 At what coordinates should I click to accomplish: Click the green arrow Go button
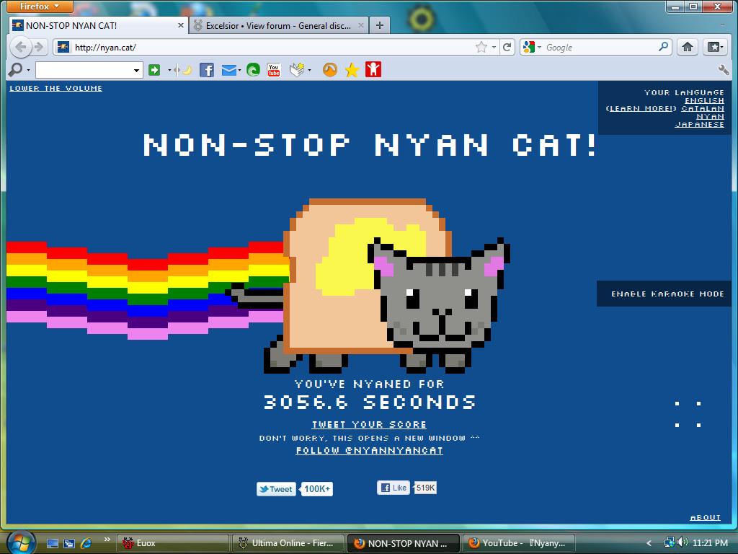tap(154, 70)
